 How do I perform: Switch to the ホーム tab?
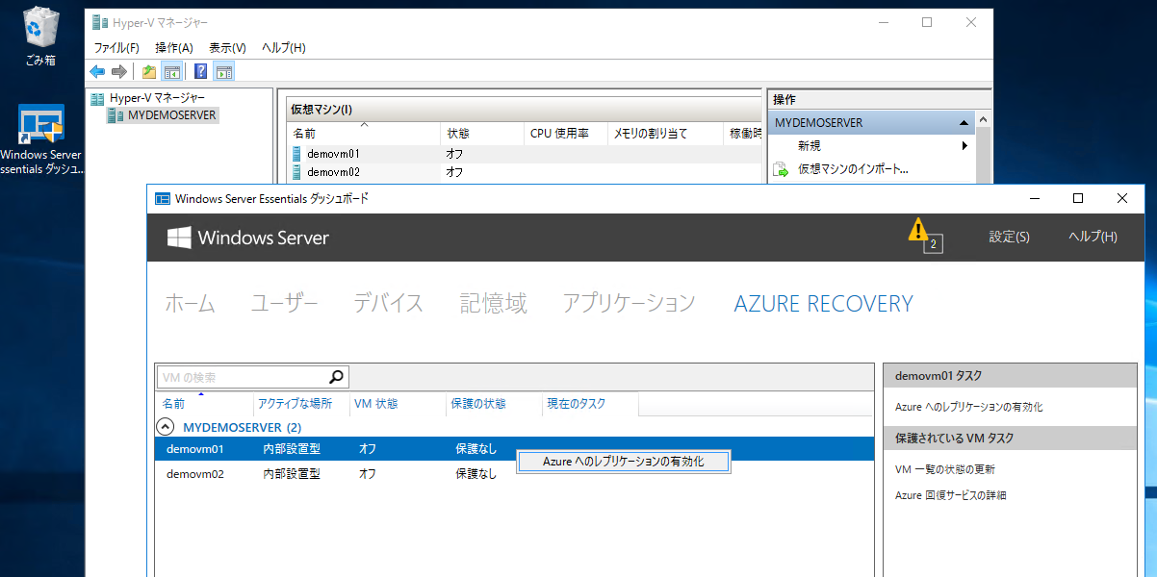(x=190, y=304)
